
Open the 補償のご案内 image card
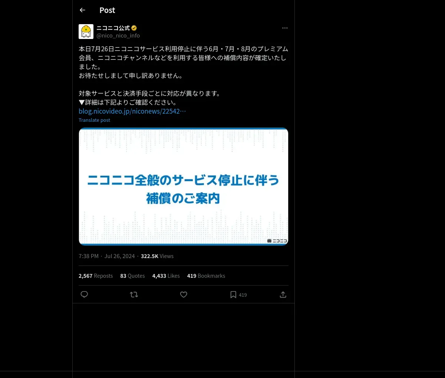[184, 186]
